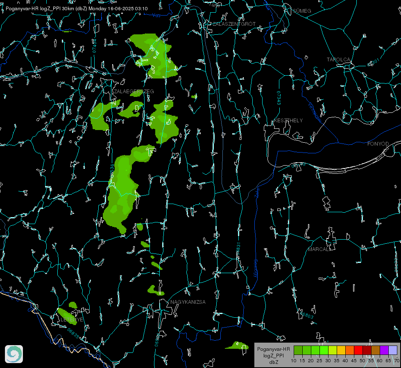Screen dimensions: 401x368
Task: Pick the 65-70 dBZ lavender swatch
Action: (393, 350)
